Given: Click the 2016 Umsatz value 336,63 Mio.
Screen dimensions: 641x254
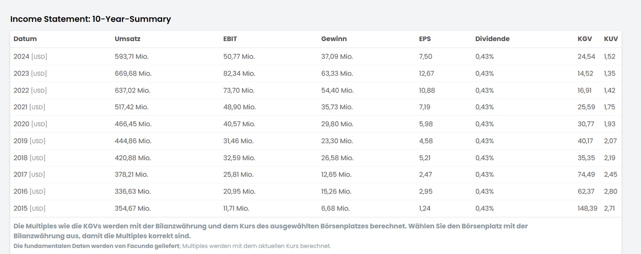Looking at the screenshot, I should pos(133,191).
